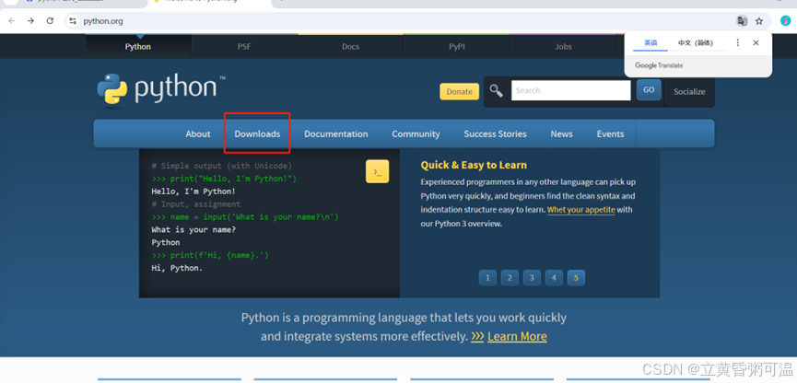Expand the Socialize dropdown
797x383 pixels.
click(x=689, y=92)
